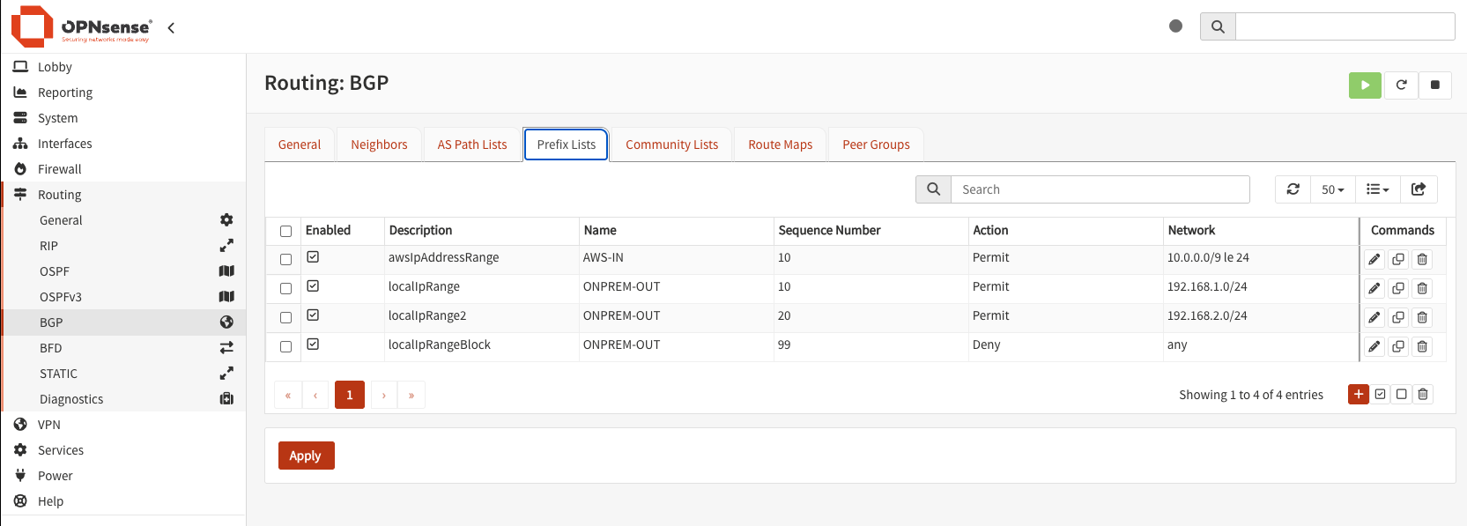
Task: Export the prefix list table
Action: click(1419, 189)
